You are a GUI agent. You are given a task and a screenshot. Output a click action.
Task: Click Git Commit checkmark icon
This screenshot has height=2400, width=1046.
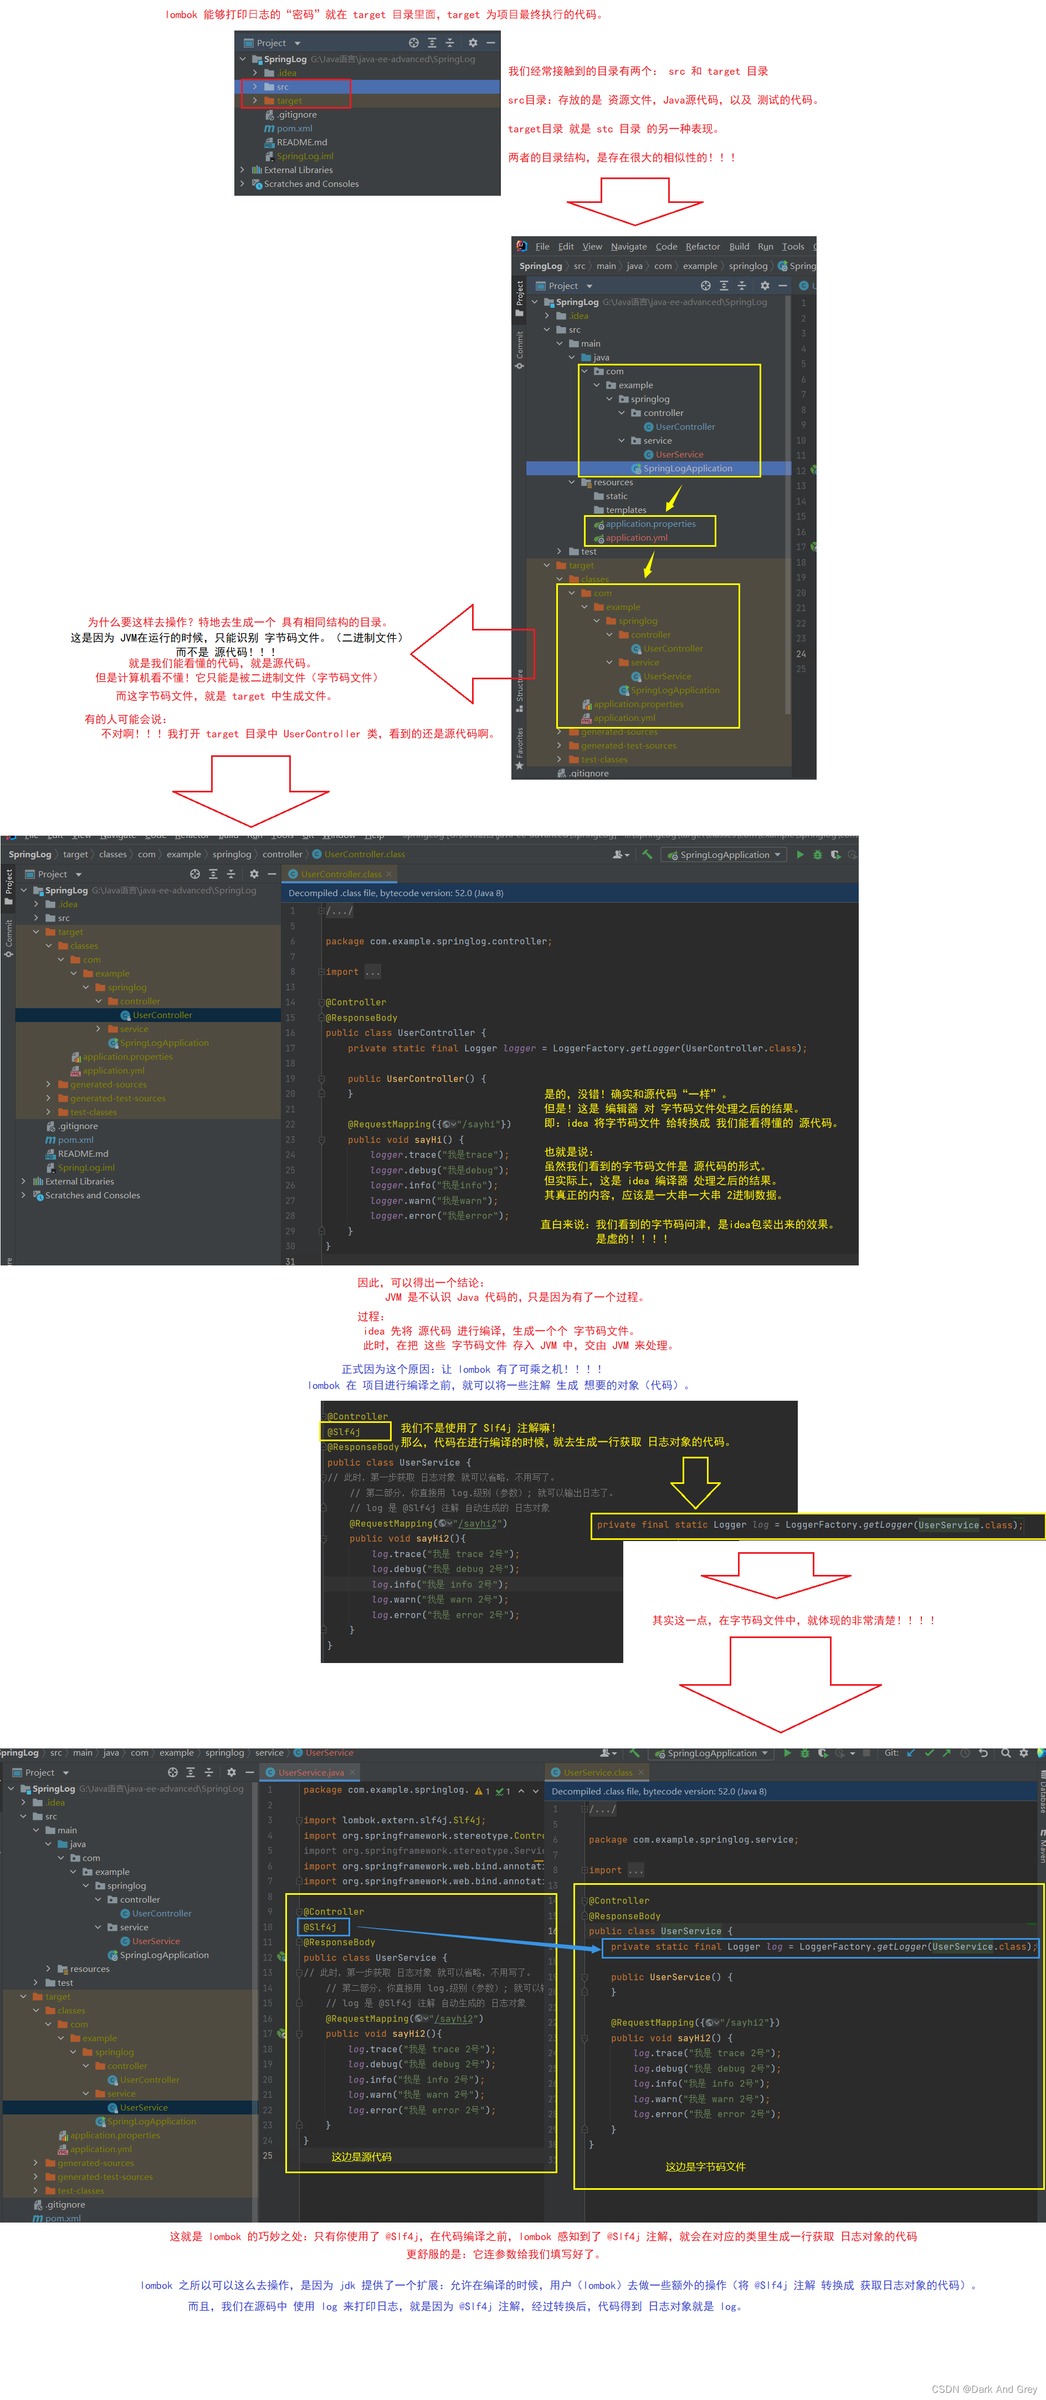click(929, 1752)
